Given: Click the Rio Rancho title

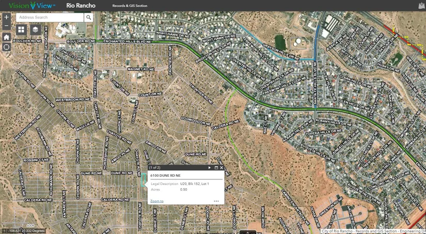Looking at the screenshot, I should point(80,6).
